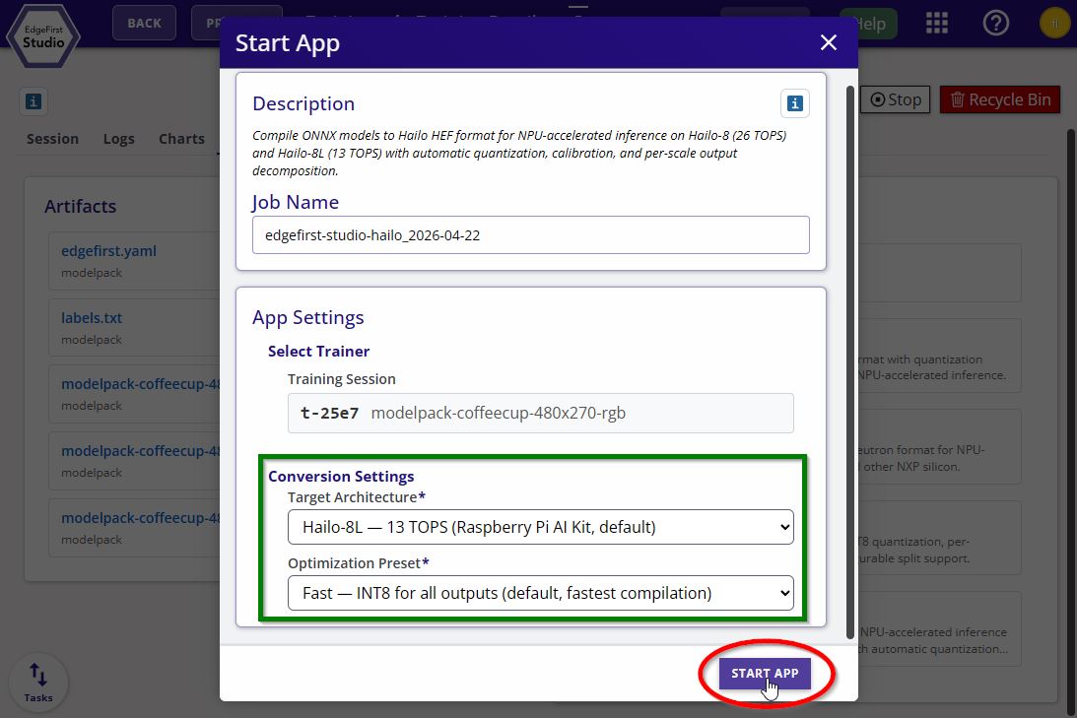Open the apps grid icon
1077x718 pixels.
point(937,24)
